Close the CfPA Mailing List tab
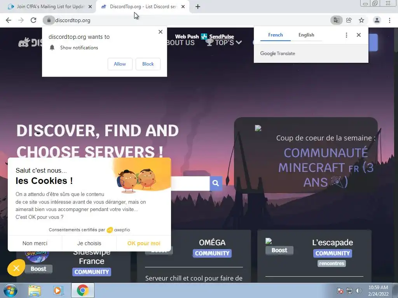 (x=90, y=7)
